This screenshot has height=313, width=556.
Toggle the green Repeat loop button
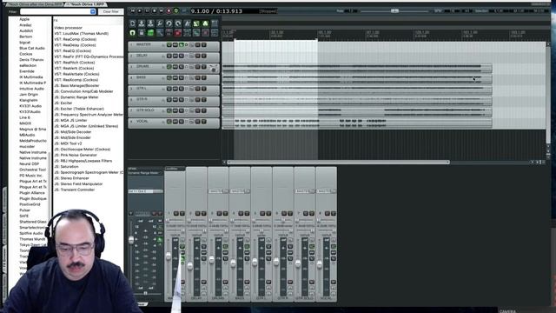[x=176, y=11]
